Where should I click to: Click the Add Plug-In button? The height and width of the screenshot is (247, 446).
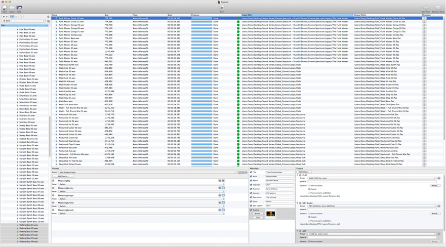point(63,176)
